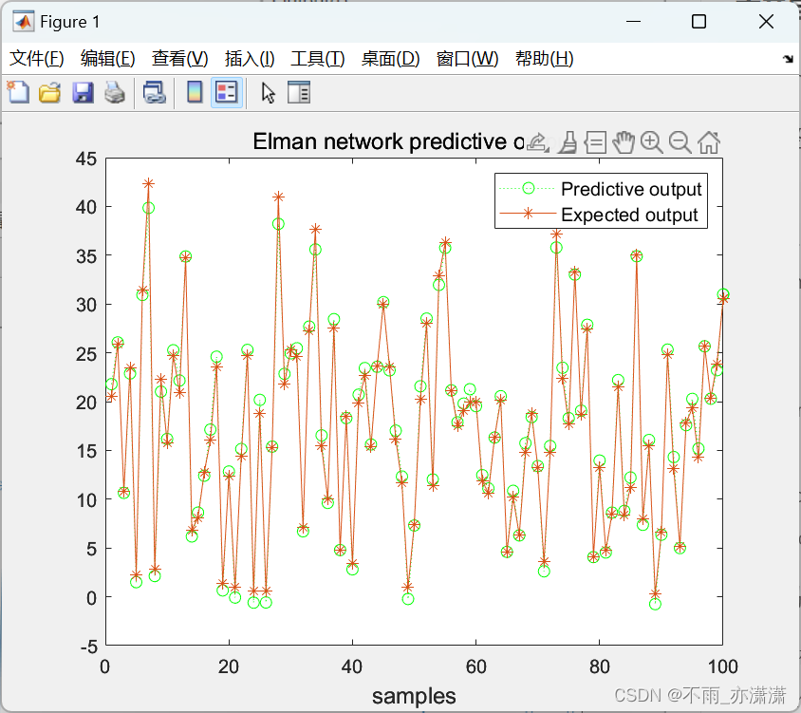
Task: Toggle the Pan hand tool on the axes toolbar
Action: pyautogui.click(x=623, y=142)
